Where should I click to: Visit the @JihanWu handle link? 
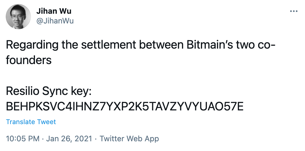[55, 21]
